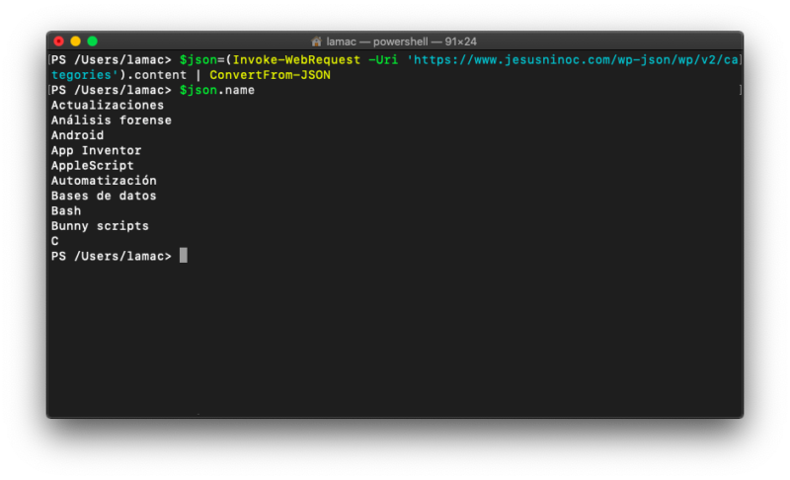Click the 'Android' output line
The height and width of the screenshot is (480, 790).
pos(78,135)
